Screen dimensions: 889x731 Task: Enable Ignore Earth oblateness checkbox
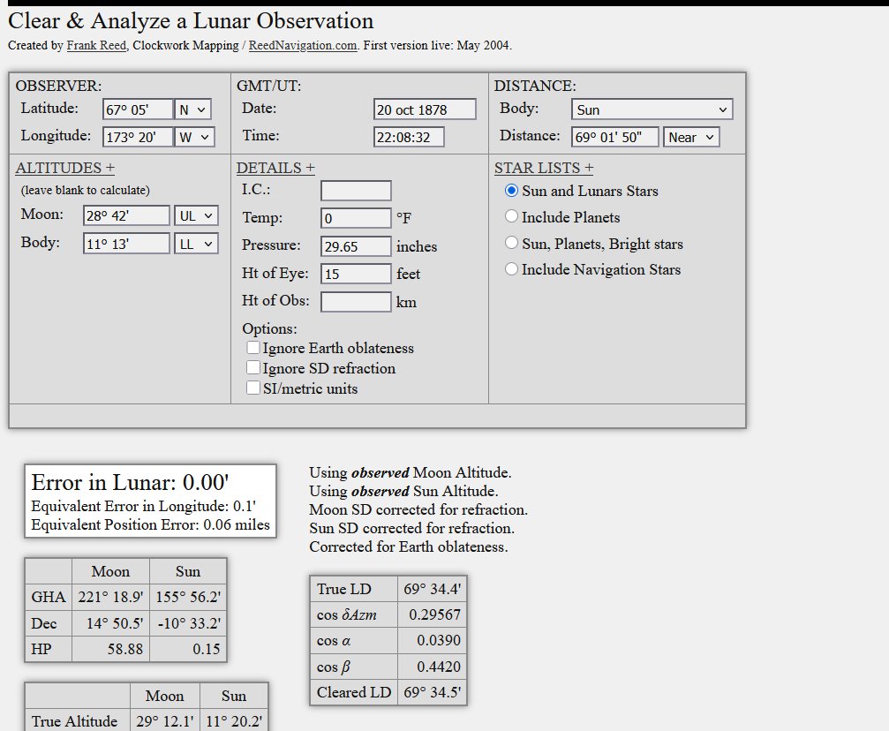(x=253, y=348)
